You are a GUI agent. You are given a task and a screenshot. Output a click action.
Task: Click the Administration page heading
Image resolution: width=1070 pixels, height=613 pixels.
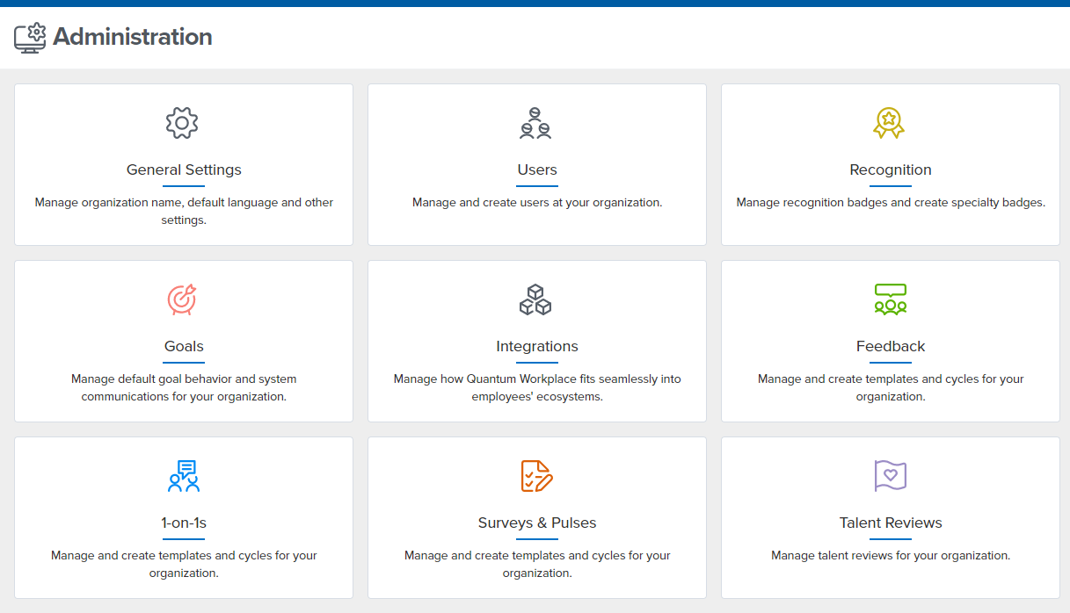click(133, 37)
